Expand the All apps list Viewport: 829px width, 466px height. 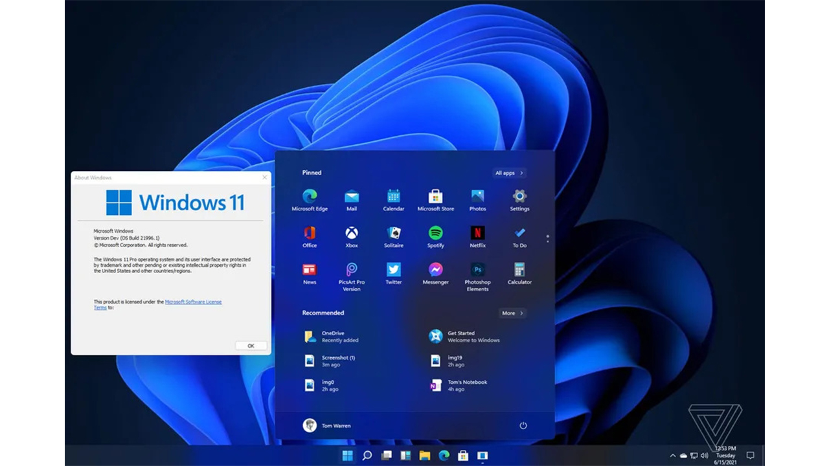click(x=509, y=173)
